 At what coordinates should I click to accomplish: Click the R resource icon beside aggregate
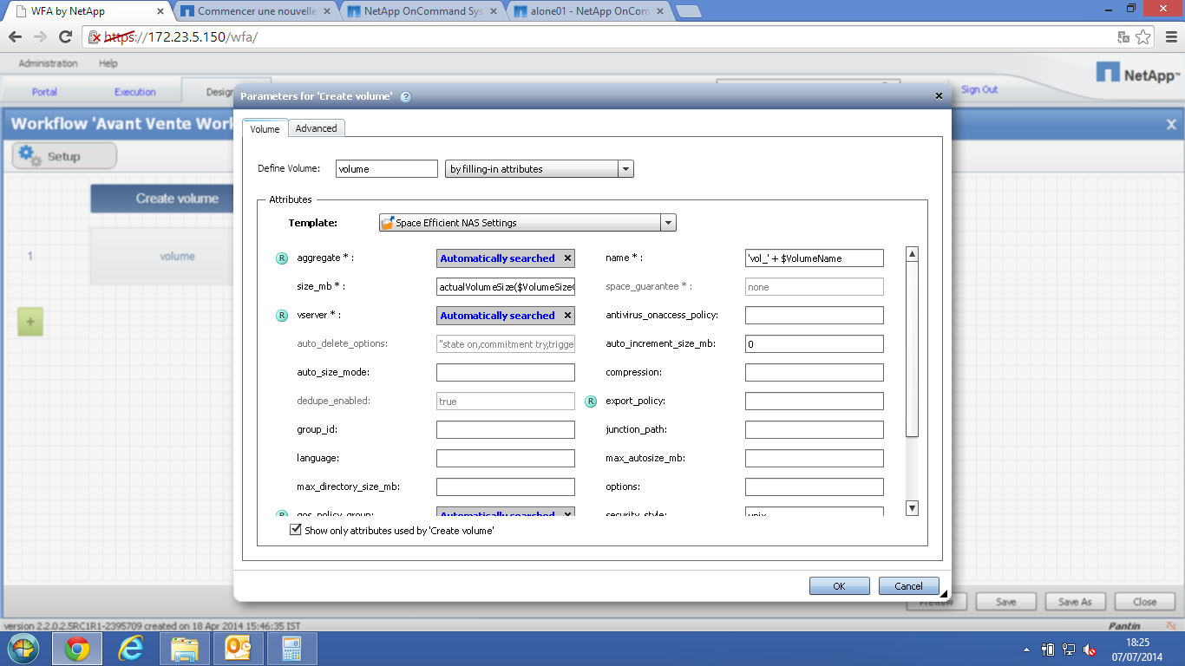point(281,258)
